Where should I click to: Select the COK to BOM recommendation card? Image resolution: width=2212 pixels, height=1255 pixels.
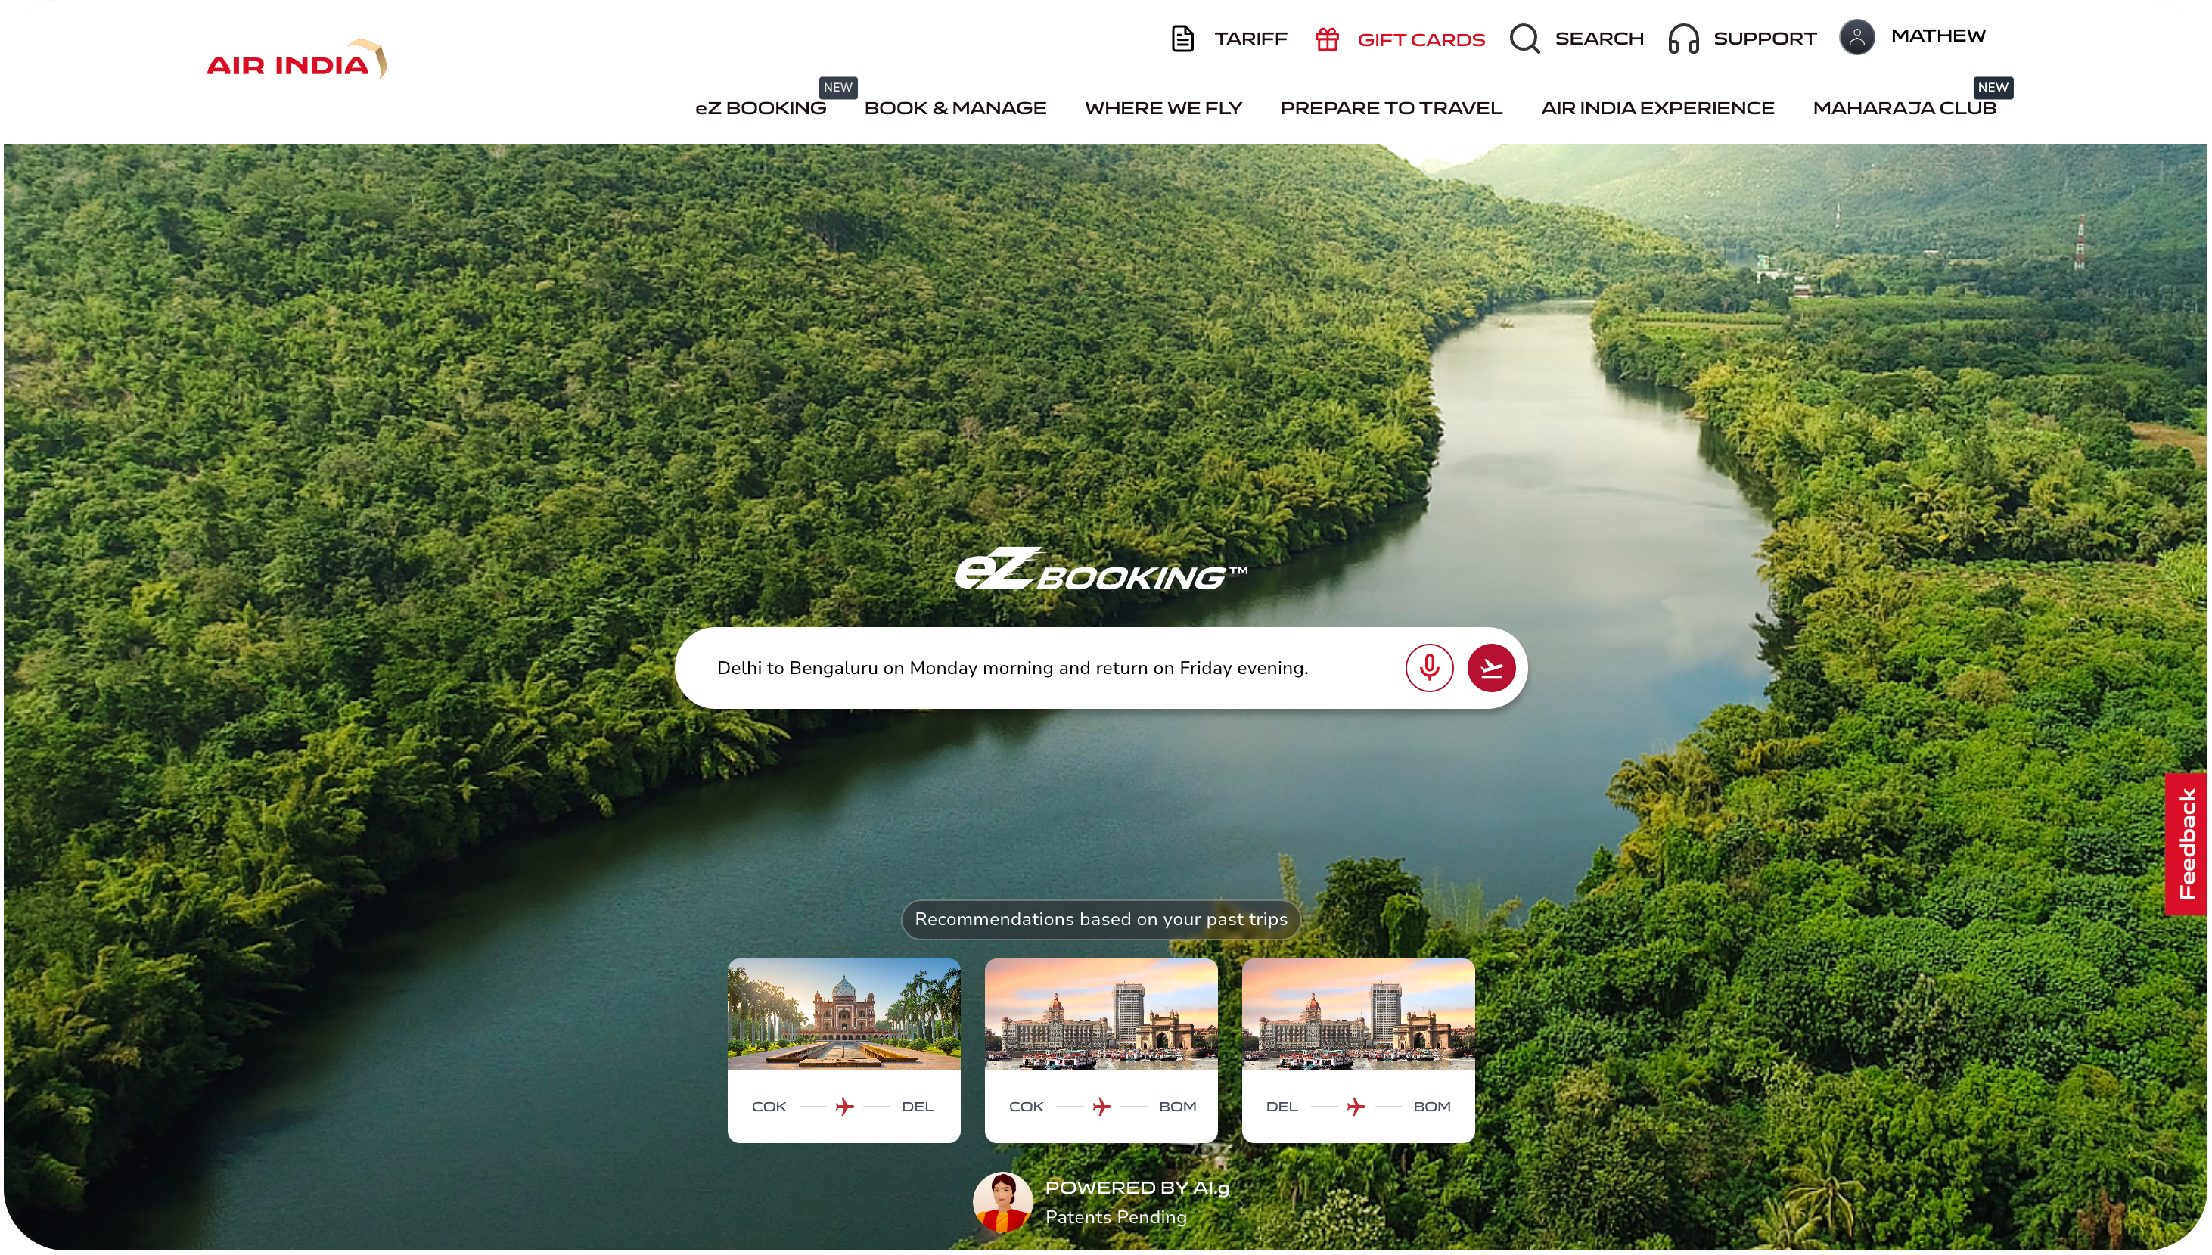(x=1100, y=1048)
